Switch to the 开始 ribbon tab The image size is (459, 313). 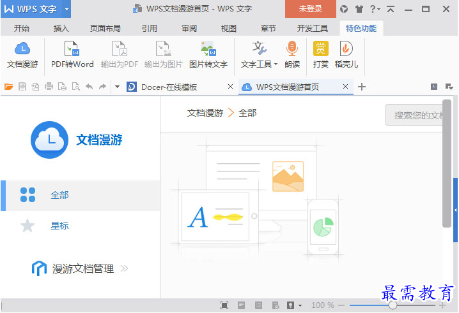tap(21, 28)
